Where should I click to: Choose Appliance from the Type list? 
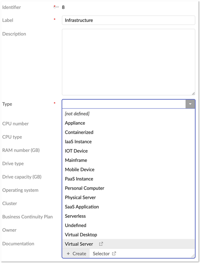pyautogui.click(x=75, y=123)
